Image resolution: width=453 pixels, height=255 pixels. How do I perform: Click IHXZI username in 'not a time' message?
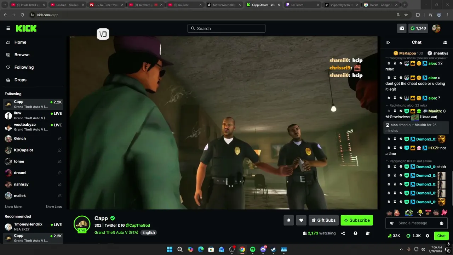click(x=434, y=148)
